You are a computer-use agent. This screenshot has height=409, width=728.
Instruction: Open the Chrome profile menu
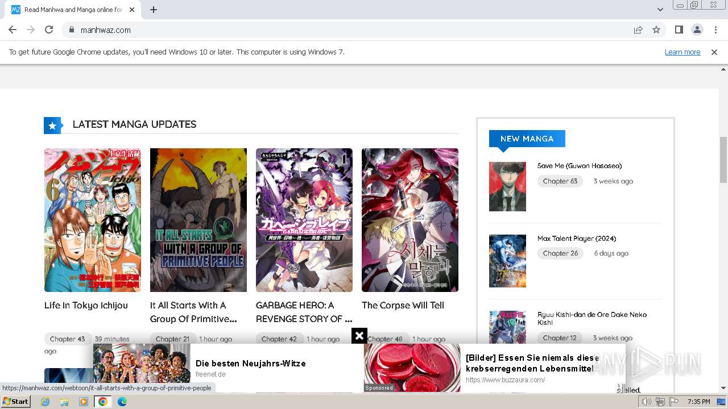tap(697, 30)
